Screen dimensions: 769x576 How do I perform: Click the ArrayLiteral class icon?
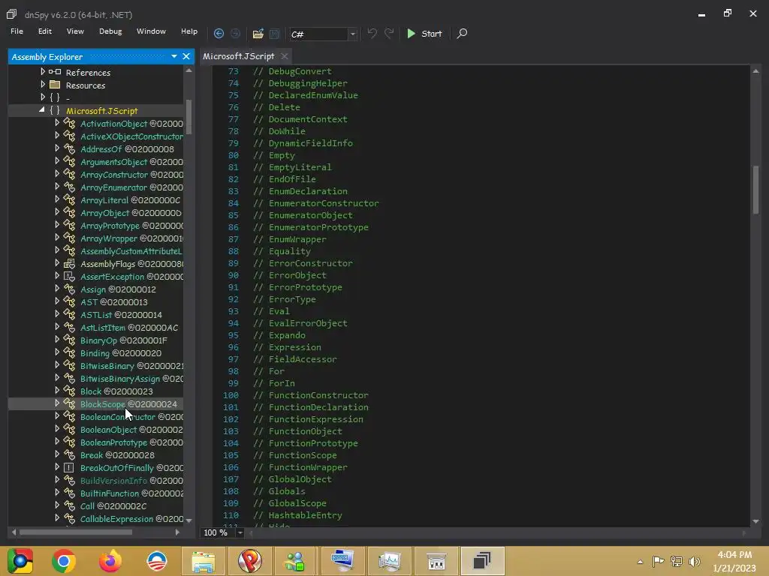point(69,200)
